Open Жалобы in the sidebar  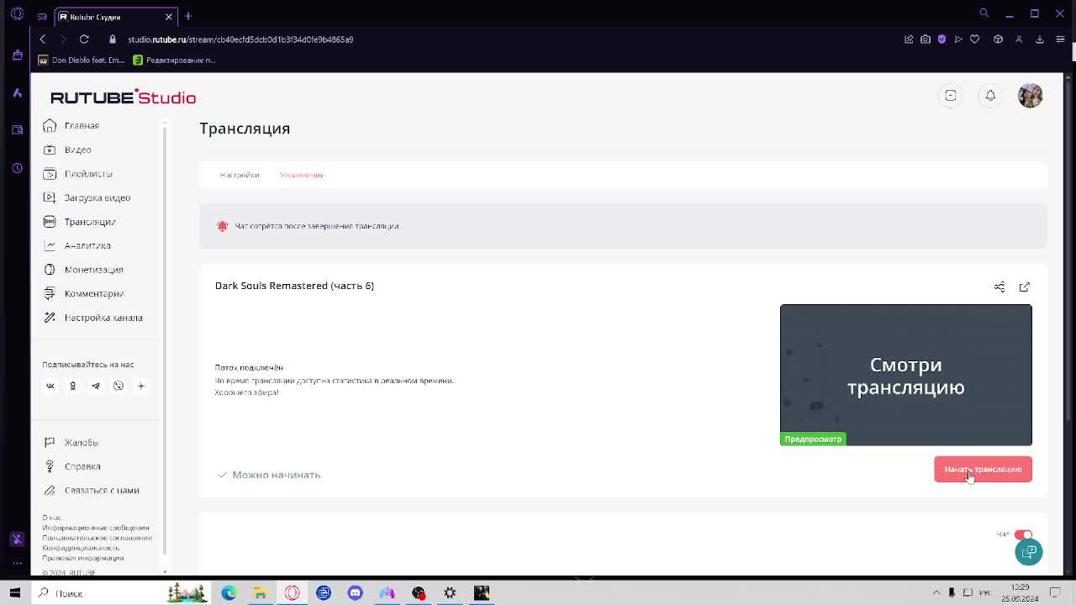click(81, 442)
